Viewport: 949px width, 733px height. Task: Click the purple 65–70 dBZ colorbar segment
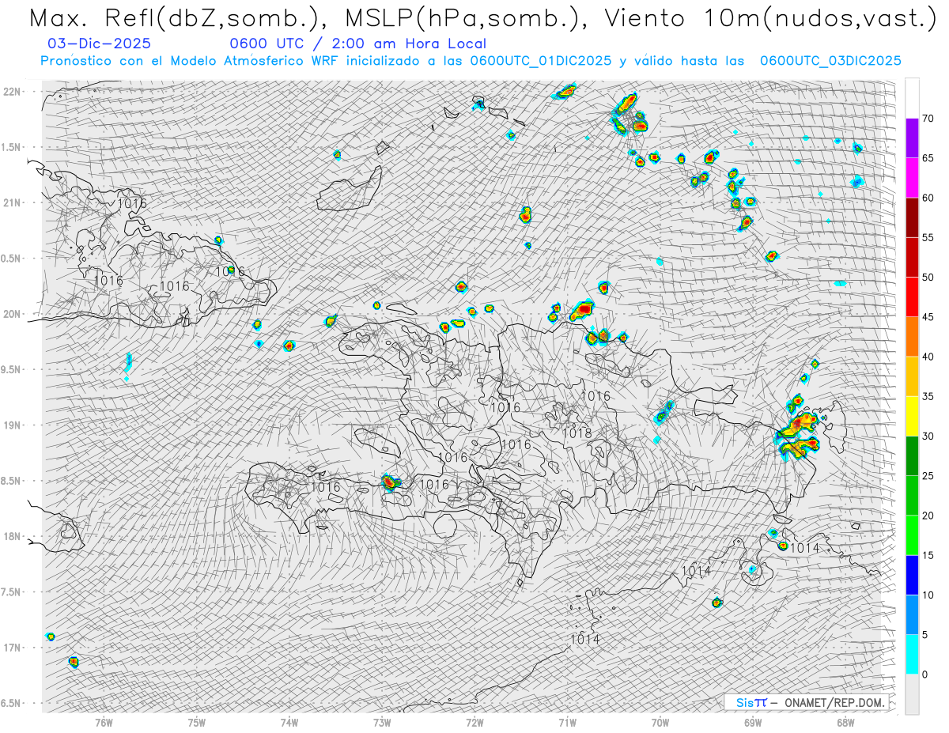tap(912, 138)
